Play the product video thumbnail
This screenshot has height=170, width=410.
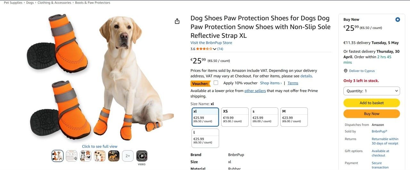pyautogui.click(x=142, y=156)
